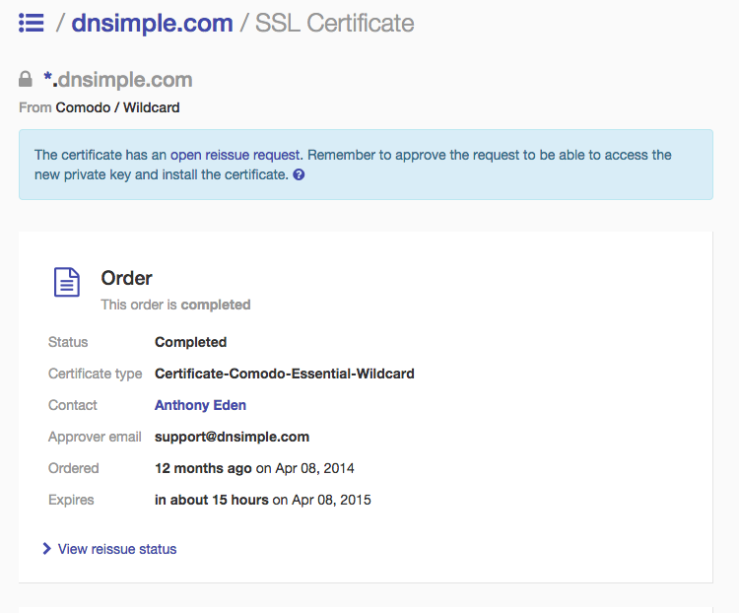
Task: Click the SSL Certificate breadcrumb text
Action: tap(335, 23)
